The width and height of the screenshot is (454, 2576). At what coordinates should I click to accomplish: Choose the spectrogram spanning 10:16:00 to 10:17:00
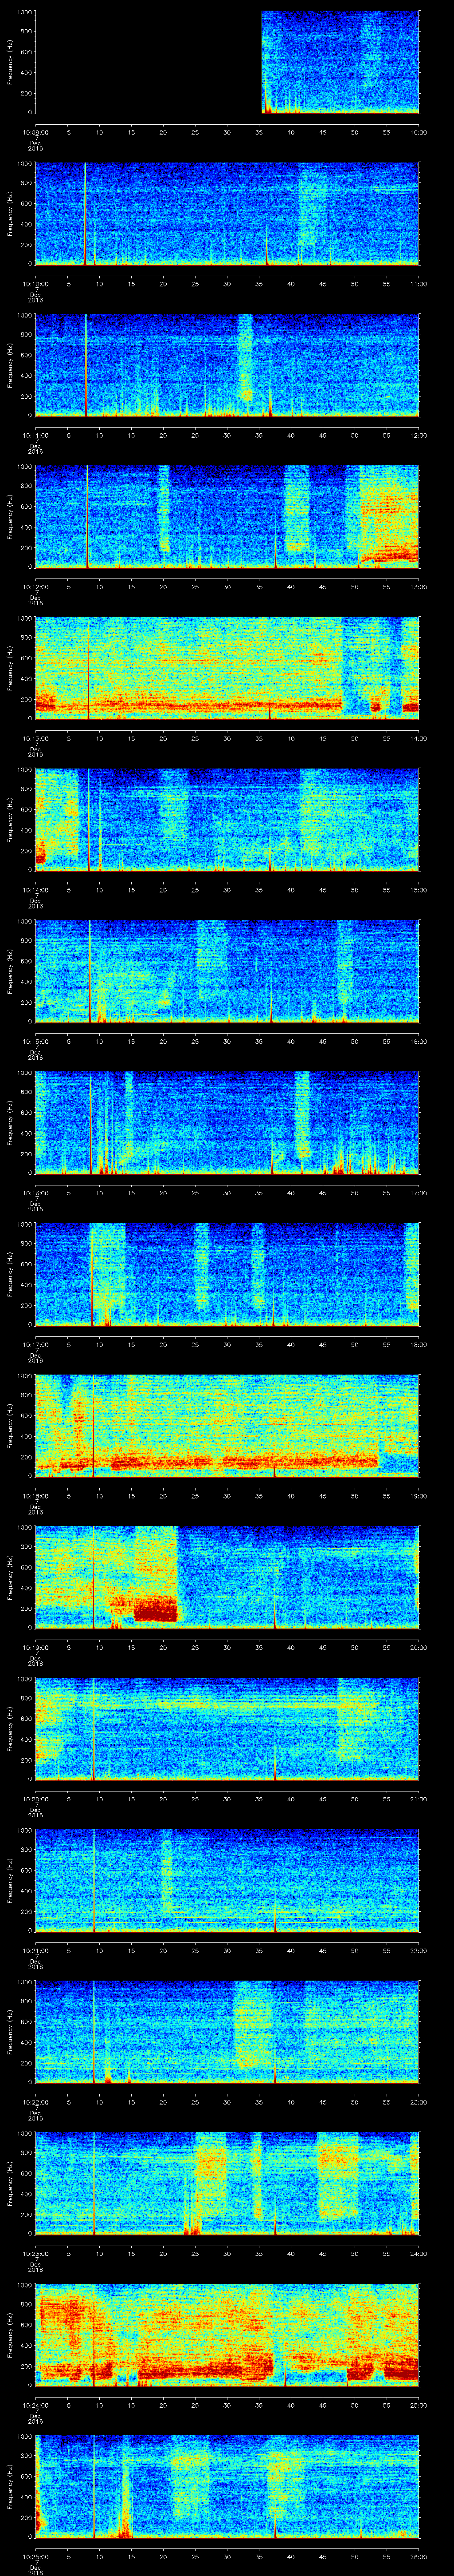pos(227,1123)
